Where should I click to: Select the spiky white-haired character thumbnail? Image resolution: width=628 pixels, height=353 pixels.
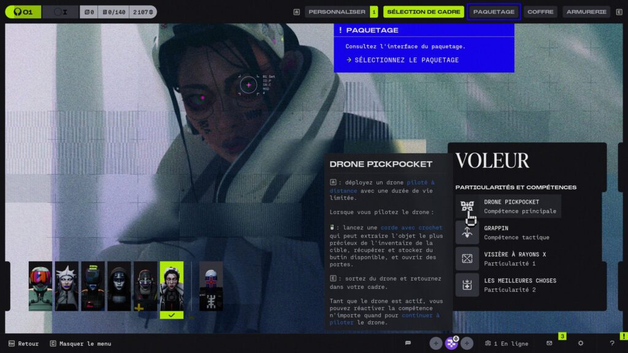coord(67,286)
